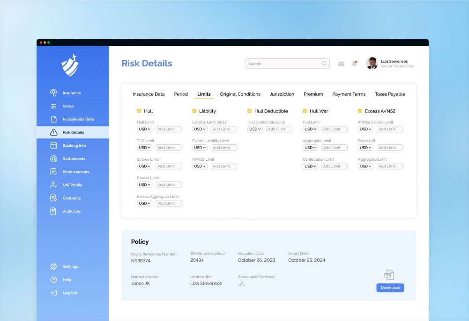Open Booking Info calendar icon
Viewport: 469px width, 321px height.
click(x=54, y=145)
